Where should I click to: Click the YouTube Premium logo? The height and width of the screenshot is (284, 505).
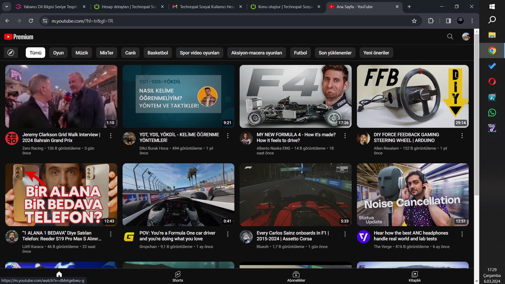[x=19, y=37]
